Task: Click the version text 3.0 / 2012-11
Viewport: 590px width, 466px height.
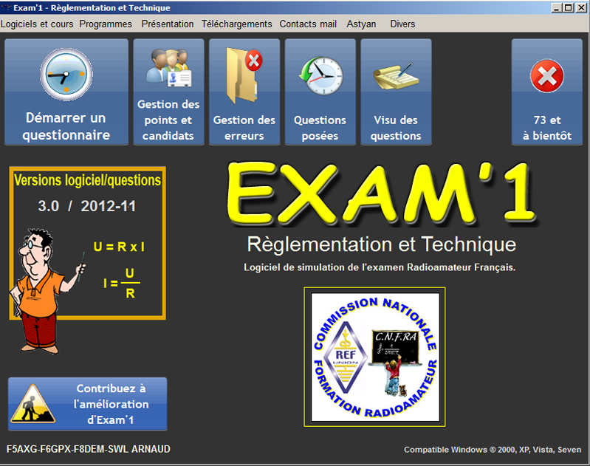Action: click(x=87, y=206)
